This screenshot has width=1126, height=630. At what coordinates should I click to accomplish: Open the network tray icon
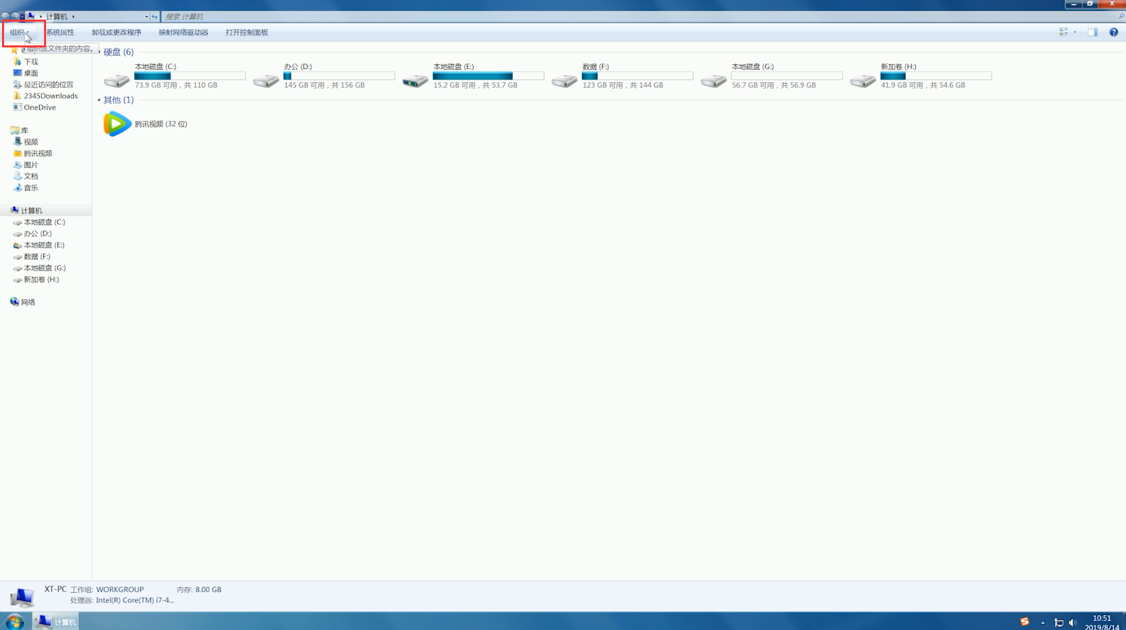(x=1058, y=623)
